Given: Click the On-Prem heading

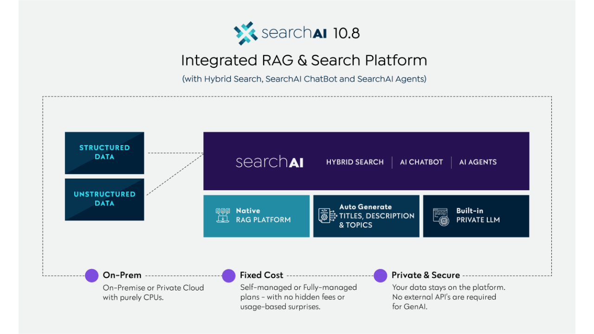Looking at the screenshot, I should point(122,275).
